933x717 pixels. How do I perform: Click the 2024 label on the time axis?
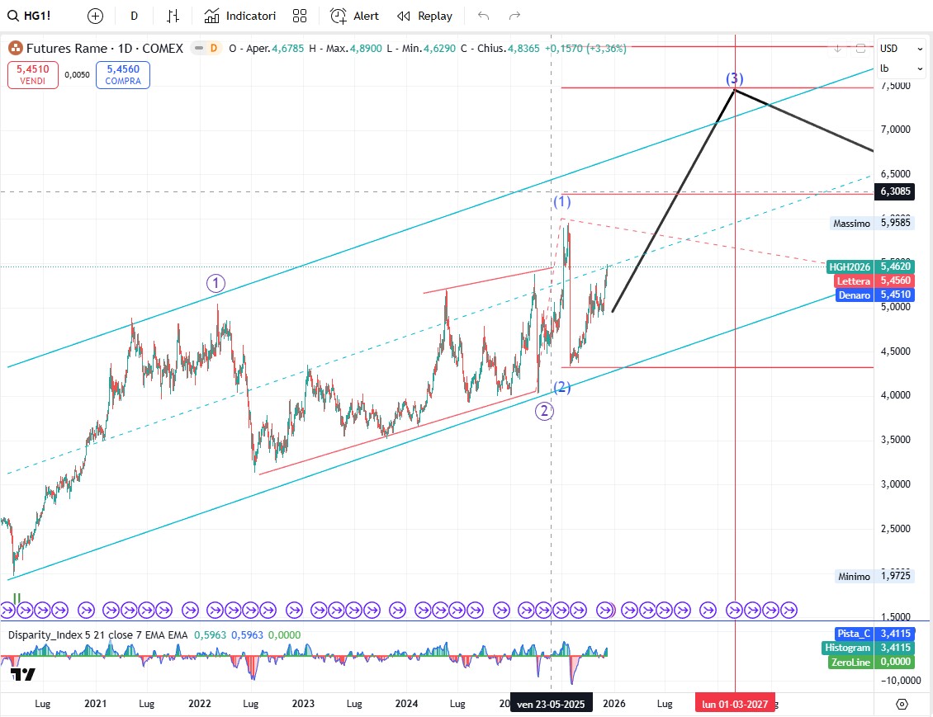pos(406,704)
